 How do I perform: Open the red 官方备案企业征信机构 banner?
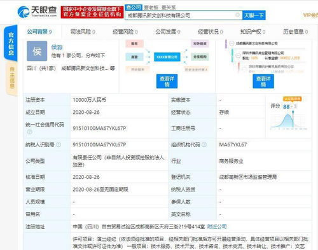tap(92, 12)
